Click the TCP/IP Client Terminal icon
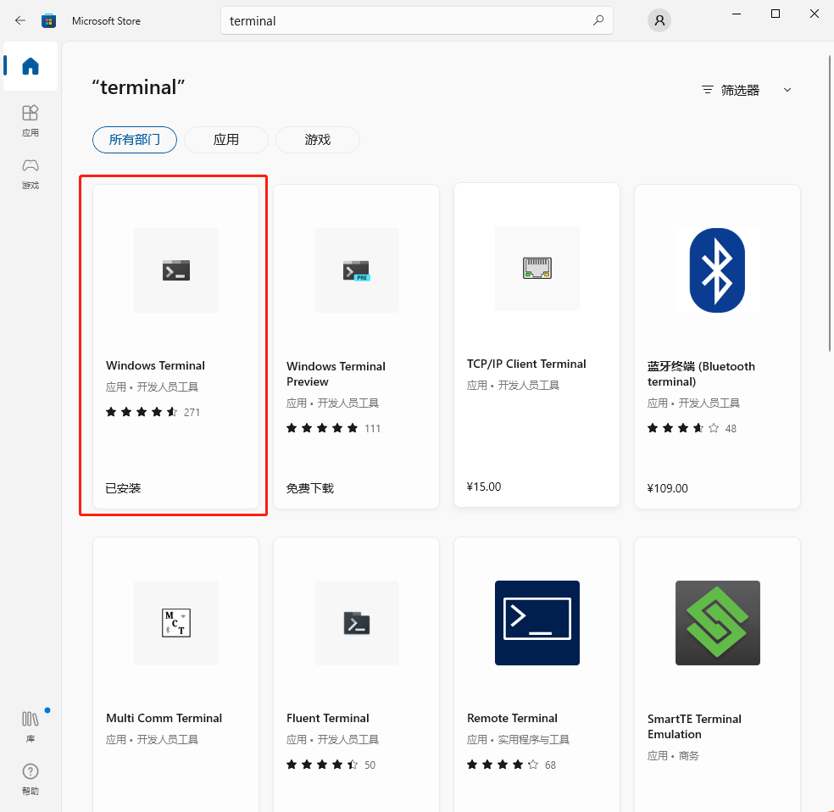Screen dimensions: 834x812 537,269
